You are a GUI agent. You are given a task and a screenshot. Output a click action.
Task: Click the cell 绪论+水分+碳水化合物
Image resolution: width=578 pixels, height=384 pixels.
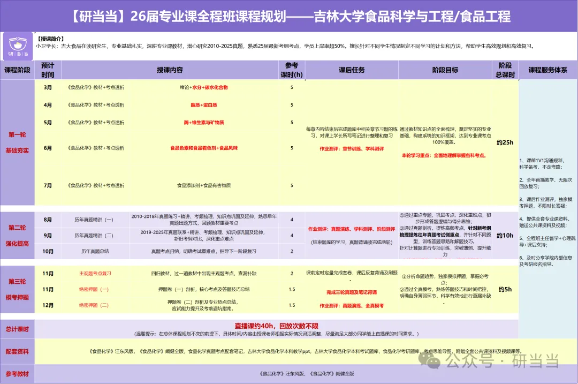pyautogui.click(x=204, y=87)
